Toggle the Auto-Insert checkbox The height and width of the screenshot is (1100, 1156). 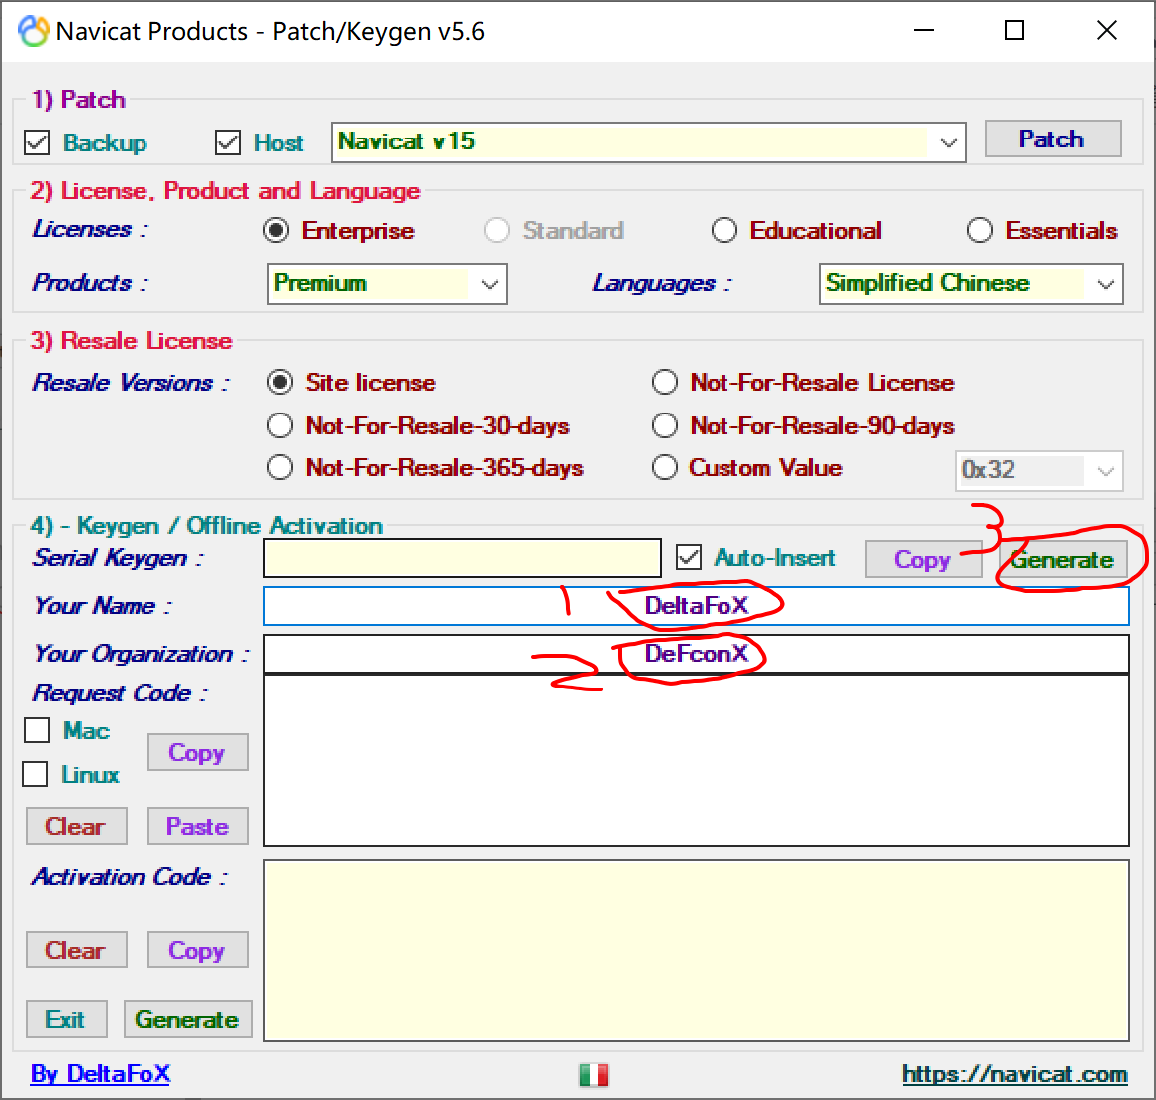tap(689, 557)
